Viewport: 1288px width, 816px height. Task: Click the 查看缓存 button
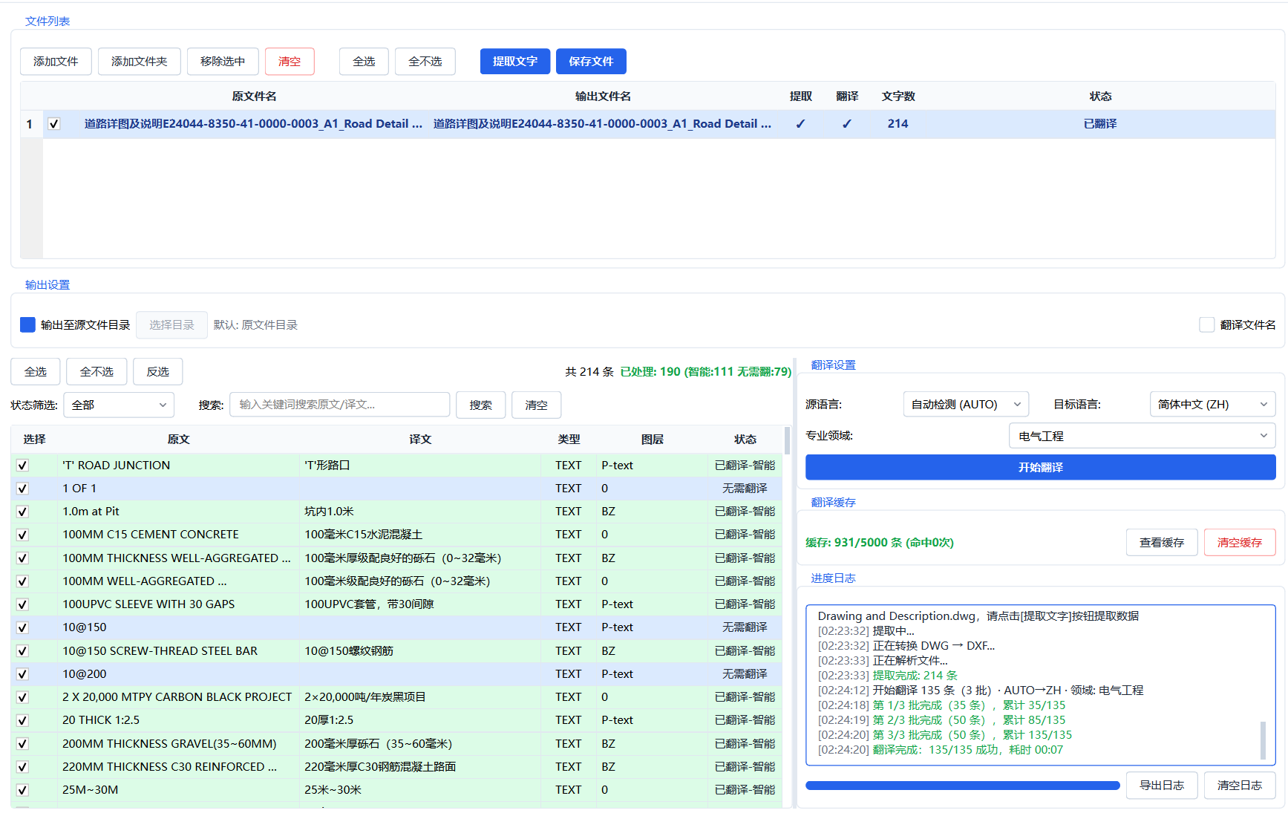coord(1162,543)
